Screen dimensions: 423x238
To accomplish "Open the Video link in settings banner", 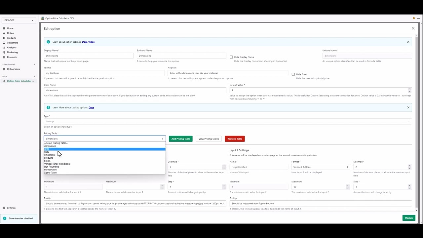I will [92, 42].
